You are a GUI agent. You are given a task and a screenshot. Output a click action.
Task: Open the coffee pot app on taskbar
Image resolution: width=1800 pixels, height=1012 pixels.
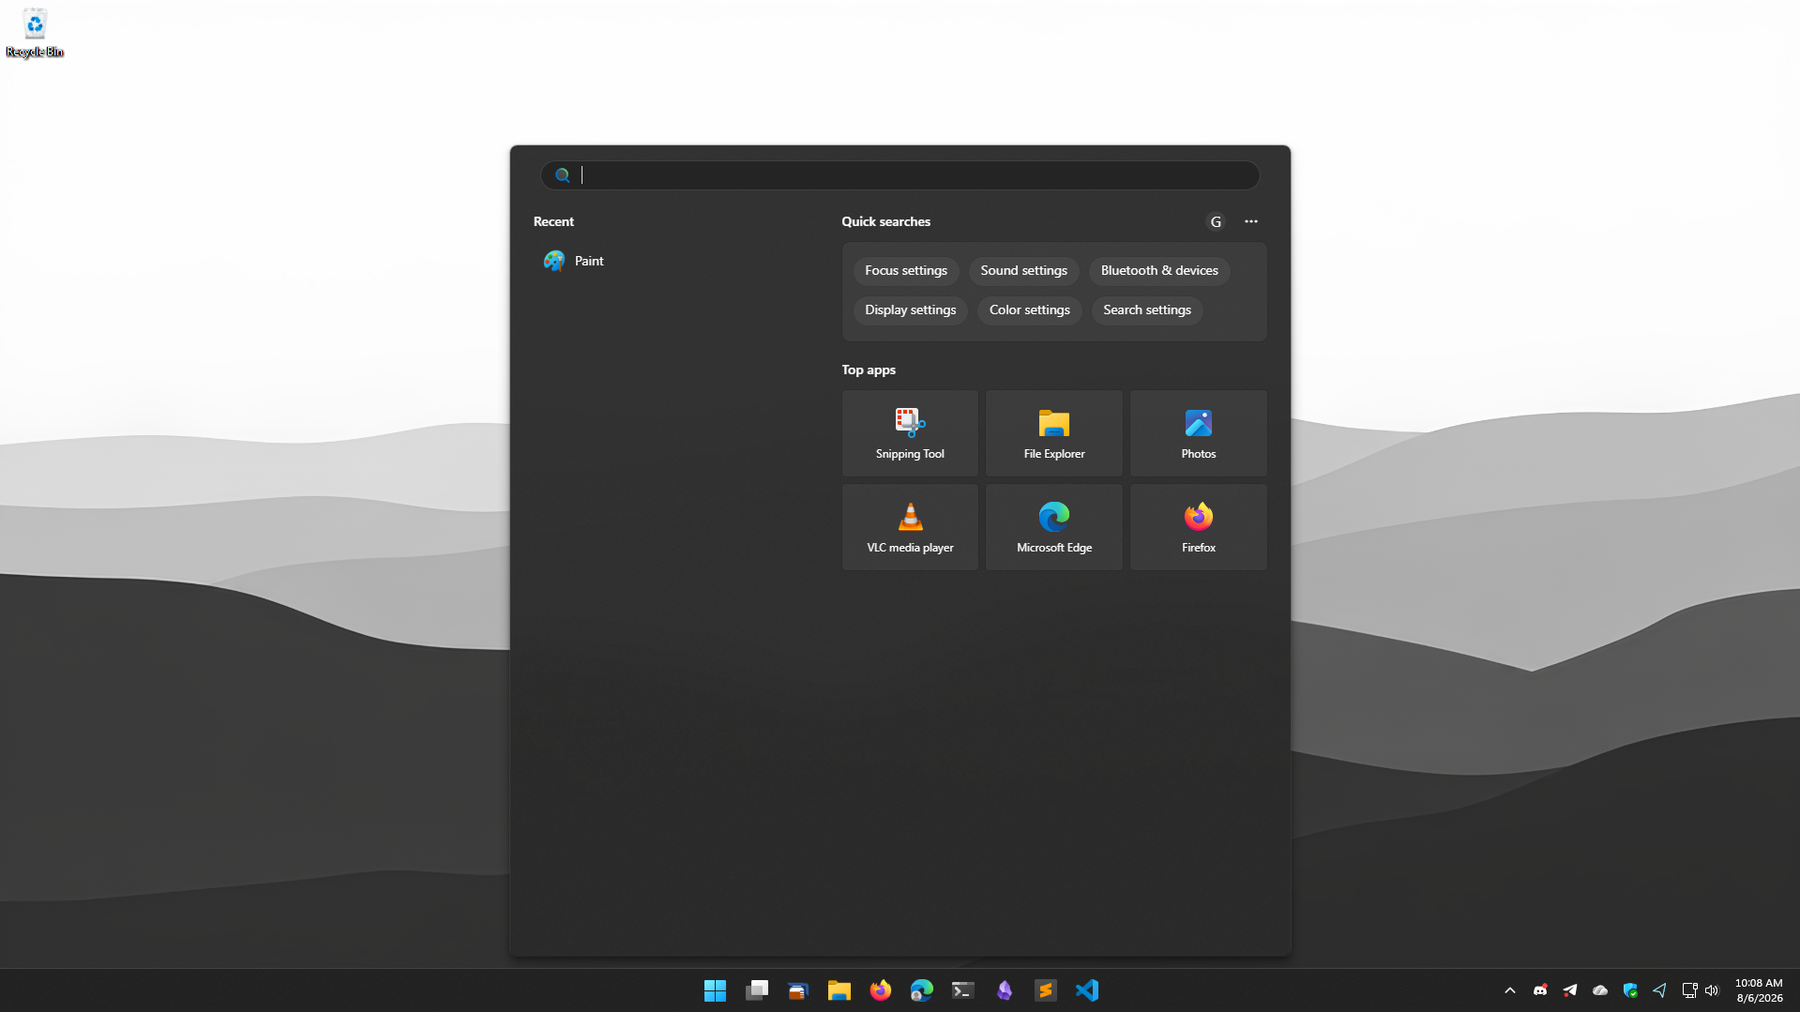click(798, 990)
